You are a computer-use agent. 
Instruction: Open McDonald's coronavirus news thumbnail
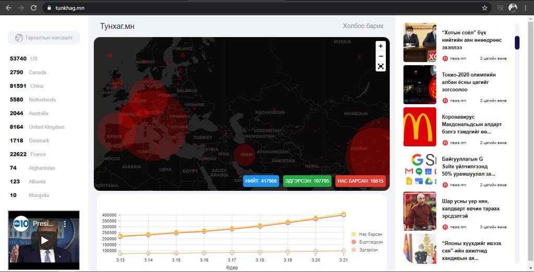coord(420,127)
